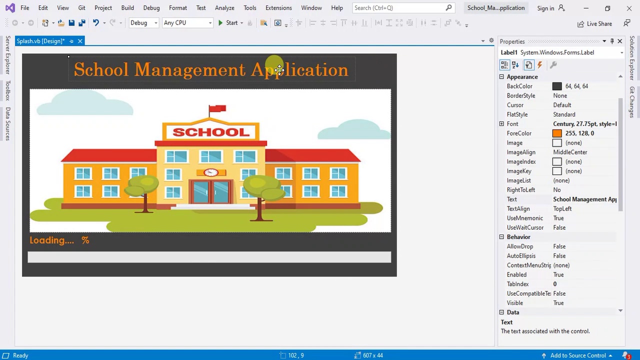Collapse the Data category
This screenshot has width=640, height=360.
[501, 312]
